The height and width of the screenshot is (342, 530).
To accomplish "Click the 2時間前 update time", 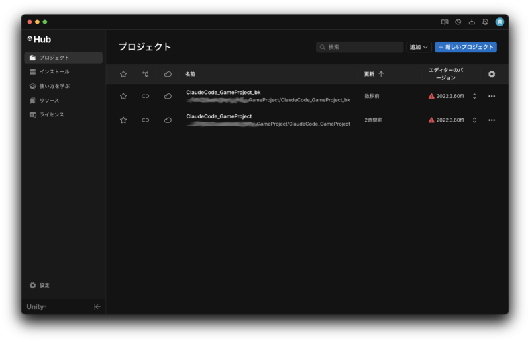I will [x=374, y=120].
